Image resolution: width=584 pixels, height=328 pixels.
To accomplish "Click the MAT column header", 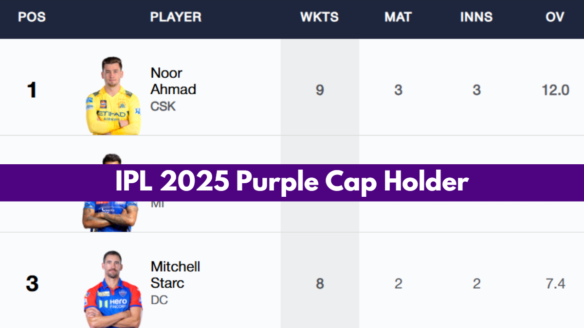I will point(398,17).
